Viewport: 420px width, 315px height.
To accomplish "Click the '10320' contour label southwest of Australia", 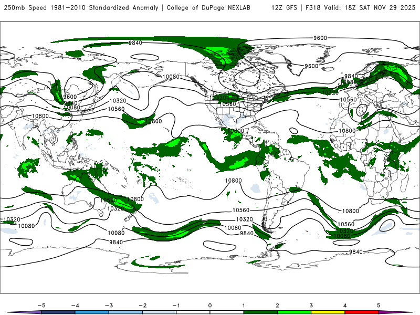I will click(x=12, y=219).
